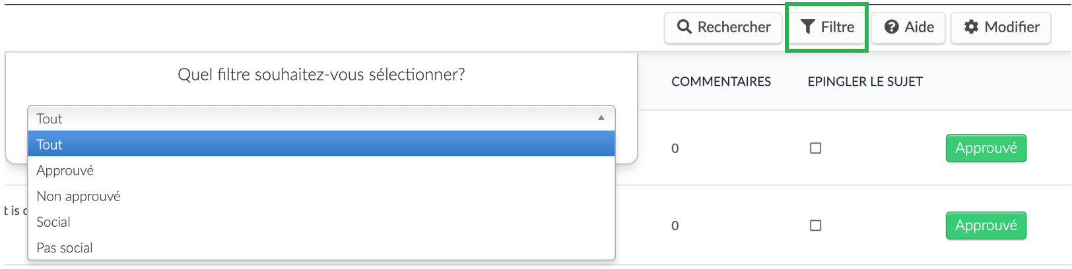This screenshot has height=269, width=1072.
Task: Tick the first row's pin-subject checkbox
Action: 816,148
